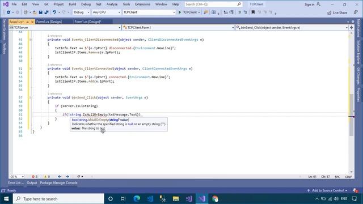Collapse the Events_ClientConnected method

point(31,69)
